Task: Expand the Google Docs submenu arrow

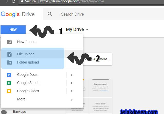Action: tap(72, 75)
